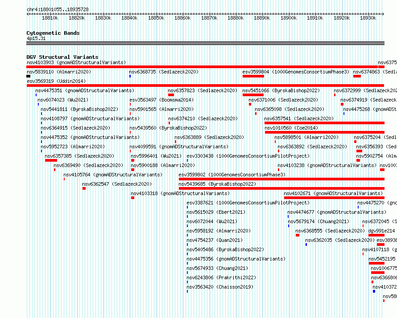Open nsv5615029 (Ebert2021) variant
The height and width of the screenshot is (318, 397).
[216, 212]
